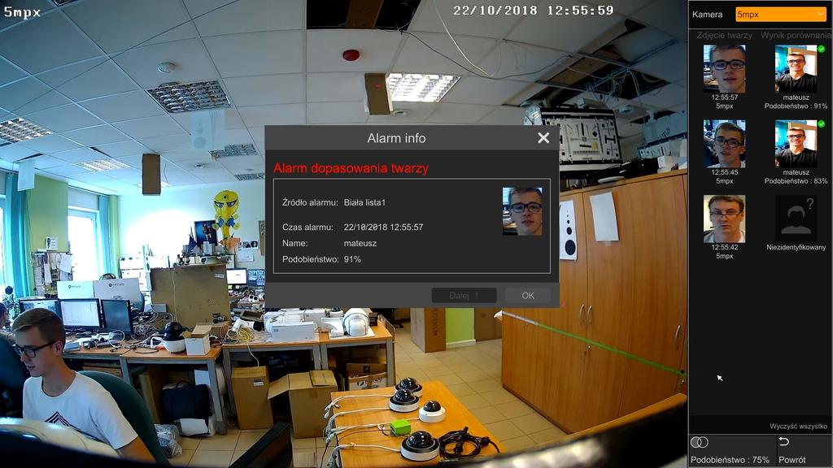This screenshot has width=833, height=468.
Task: Click the green checkmark on the 83% match
Action: (x=822, y=123)
